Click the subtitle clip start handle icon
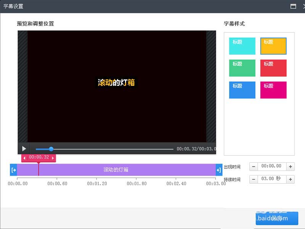Screen dimensions: 305x229 (x=13, y=170)
